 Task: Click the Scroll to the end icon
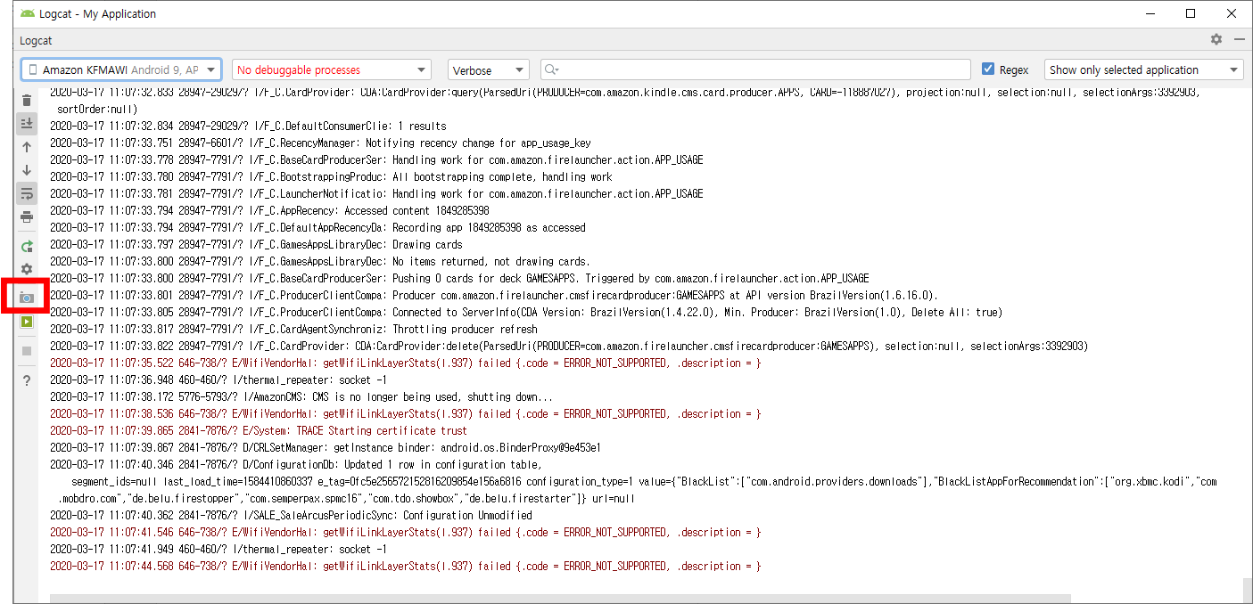[27, 123]
